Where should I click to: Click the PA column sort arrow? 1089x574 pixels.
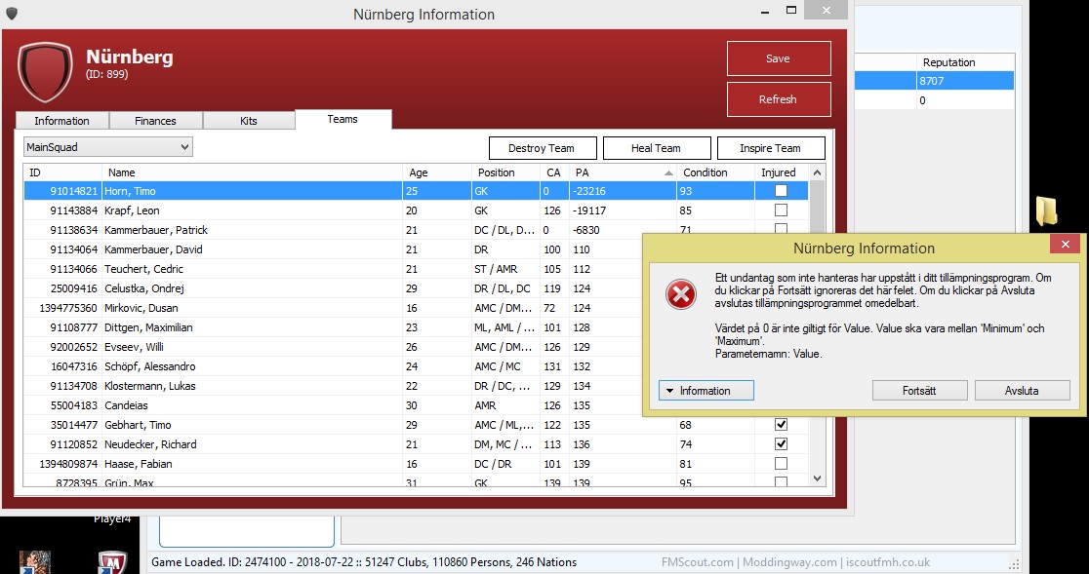tap(668, 172)
